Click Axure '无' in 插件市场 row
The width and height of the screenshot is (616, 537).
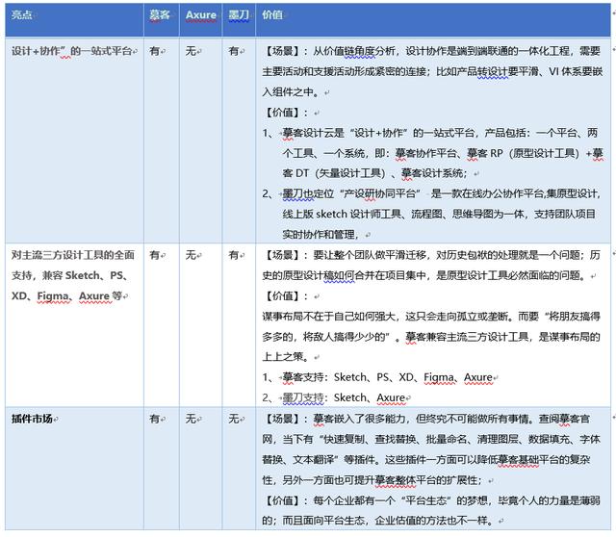[x=191, y=419]
